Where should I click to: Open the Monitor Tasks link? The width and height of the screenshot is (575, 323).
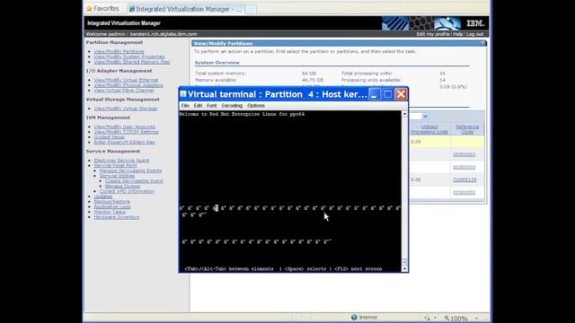point(110,212)
